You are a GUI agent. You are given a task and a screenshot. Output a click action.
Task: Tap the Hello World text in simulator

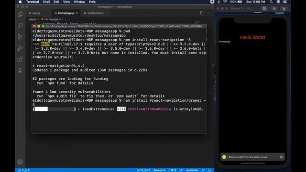click(x=252, y=37)
